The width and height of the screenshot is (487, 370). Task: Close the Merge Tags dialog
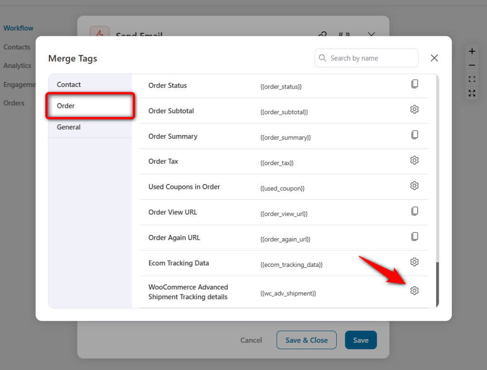click(434, 58)
